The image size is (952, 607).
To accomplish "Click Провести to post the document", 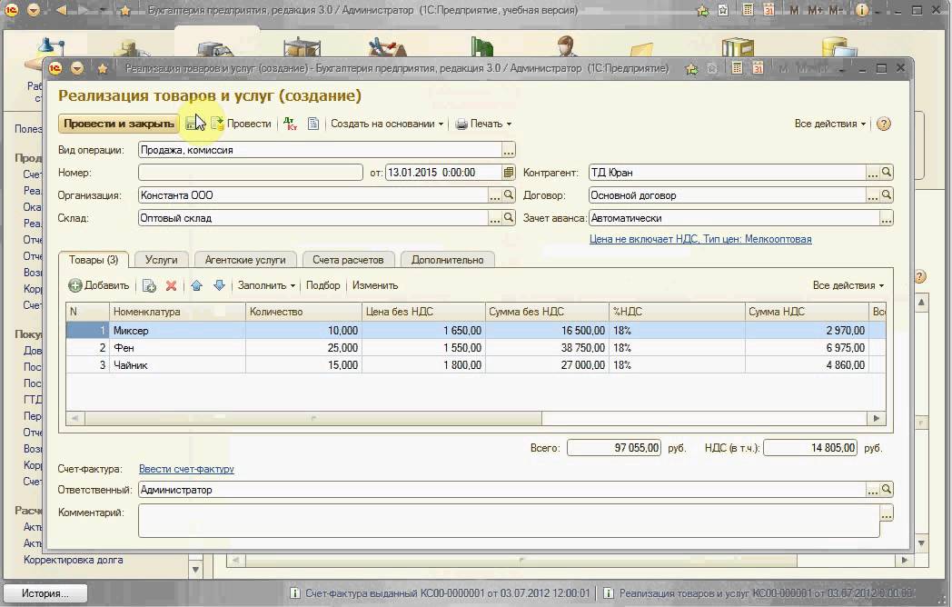I will [242, 124].
